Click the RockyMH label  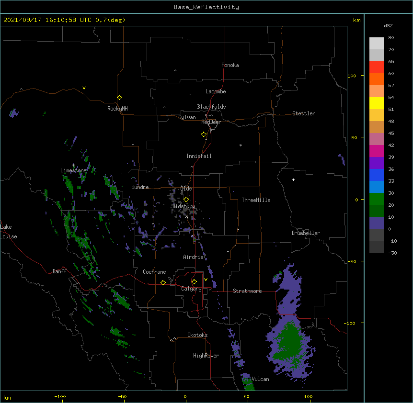(x=117, y=109)
